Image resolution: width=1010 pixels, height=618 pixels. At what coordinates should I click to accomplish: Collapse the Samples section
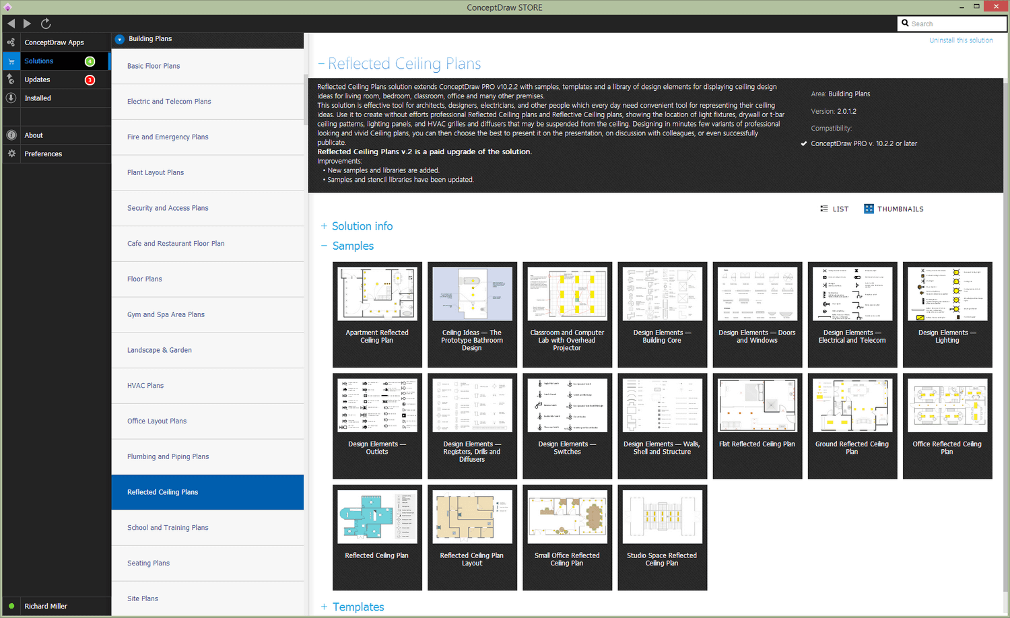coord(324,246)
